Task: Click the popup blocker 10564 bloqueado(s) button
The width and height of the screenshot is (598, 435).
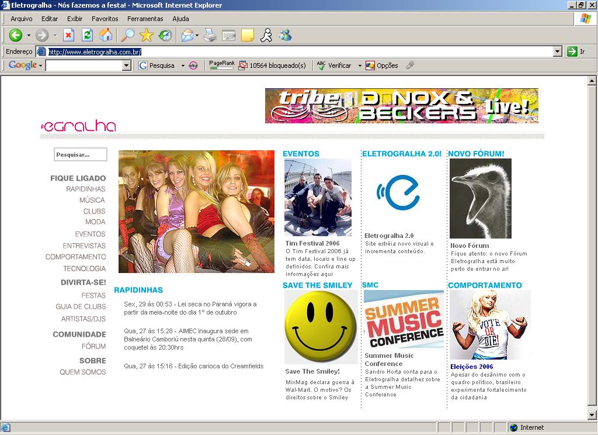Action: coord(272,65)
